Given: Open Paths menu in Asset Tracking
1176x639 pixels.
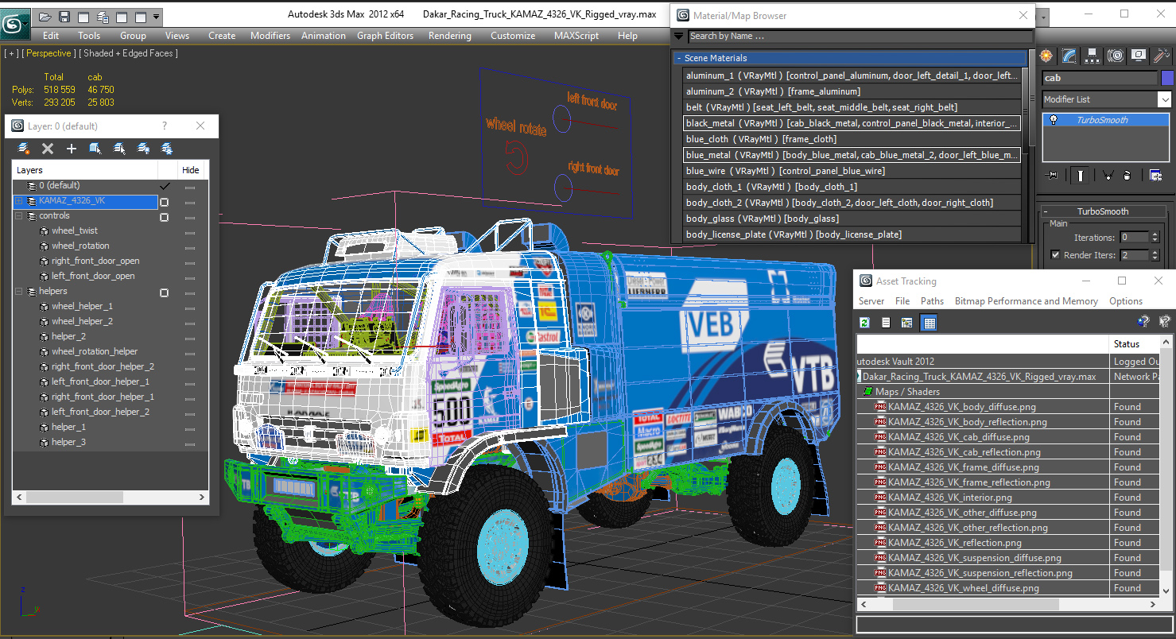Looking at the screenshot, I should coord(932,301).
